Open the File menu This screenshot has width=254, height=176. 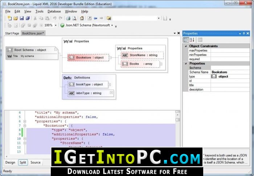(x=8, y=11)
